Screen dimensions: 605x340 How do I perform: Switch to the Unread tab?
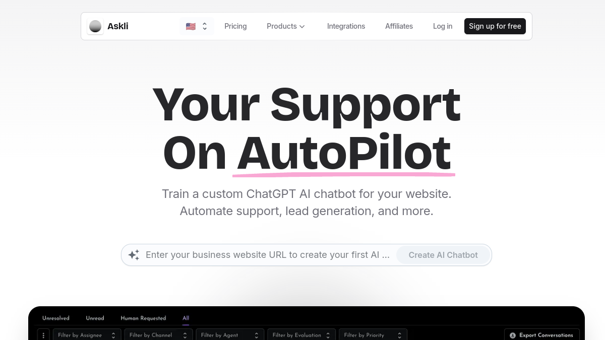[x=95, y=318]
